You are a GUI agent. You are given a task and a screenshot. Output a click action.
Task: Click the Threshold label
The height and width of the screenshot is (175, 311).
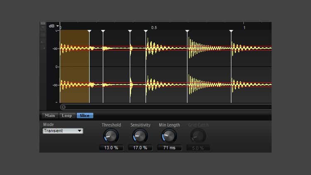[111, 125]
